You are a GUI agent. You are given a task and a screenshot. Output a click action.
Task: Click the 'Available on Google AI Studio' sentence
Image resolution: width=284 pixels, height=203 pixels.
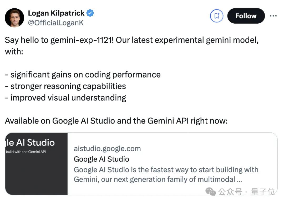tap(116, 121)
